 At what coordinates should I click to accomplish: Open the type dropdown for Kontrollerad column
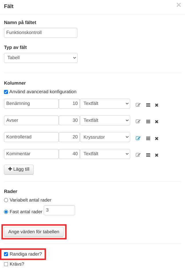point(105,137)
